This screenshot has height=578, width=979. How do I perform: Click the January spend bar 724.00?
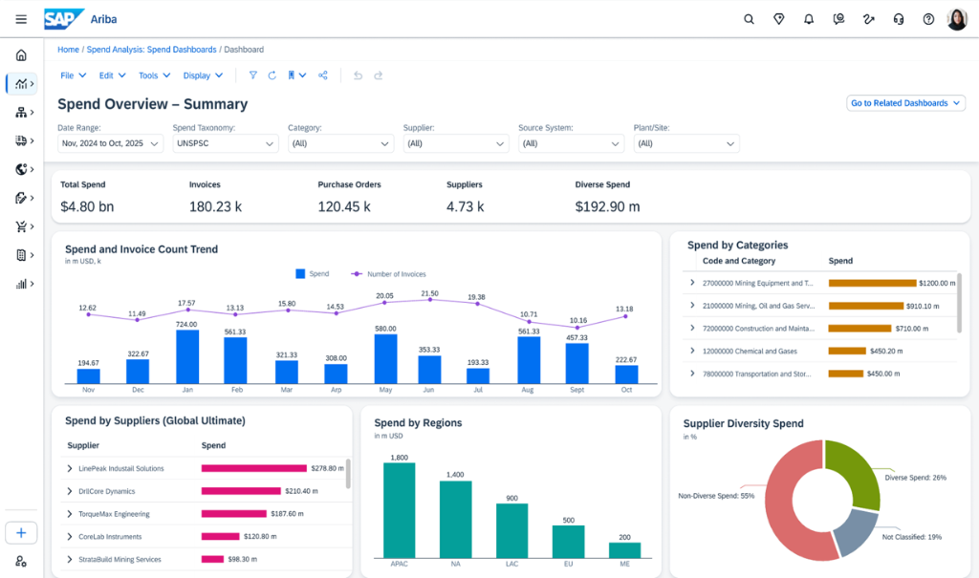point(187,356)
